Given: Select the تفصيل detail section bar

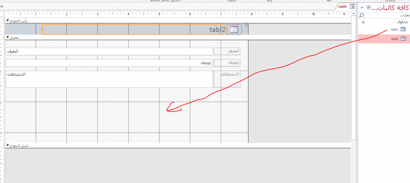Looking at the screenshot, I should (178, 37).
